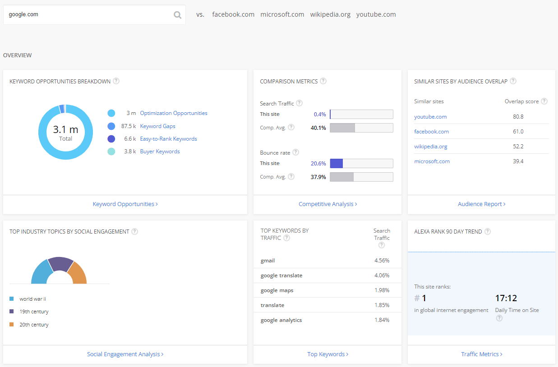Open help icon for Overlap score

[544, 101]
